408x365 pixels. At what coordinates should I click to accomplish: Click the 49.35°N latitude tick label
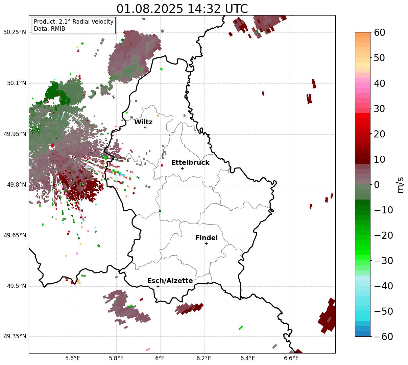coord(15,336)
